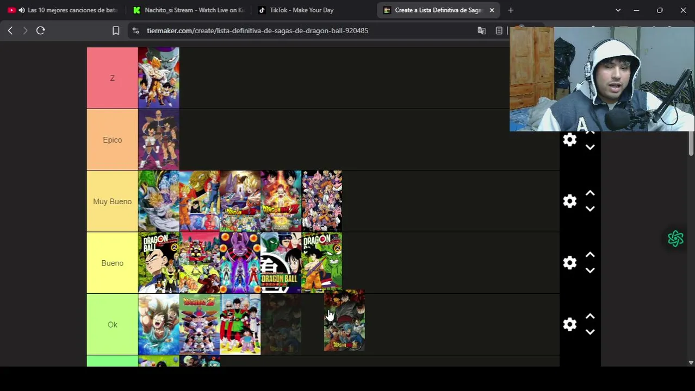Screen dimensions: 695x391
Task: Move the Muy Bueno tier up
Action: pos(590,193)
